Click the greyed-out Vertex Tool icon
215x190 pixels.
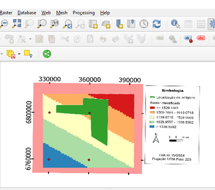click(22, 39)
